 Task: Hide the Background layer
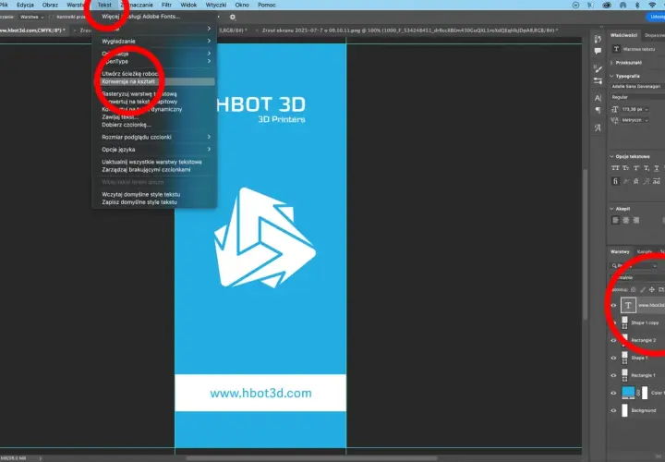click(613, 410)
